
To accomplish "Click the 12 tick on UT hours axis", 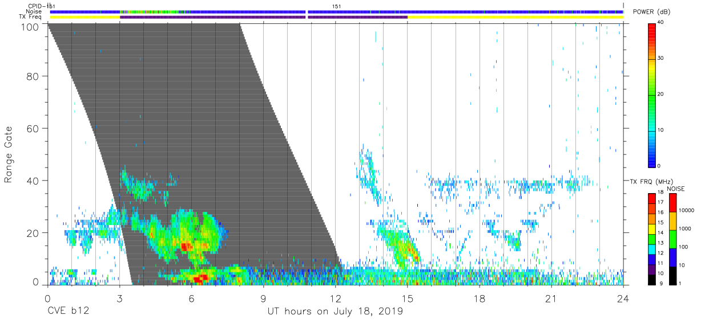I will point(335,297).
